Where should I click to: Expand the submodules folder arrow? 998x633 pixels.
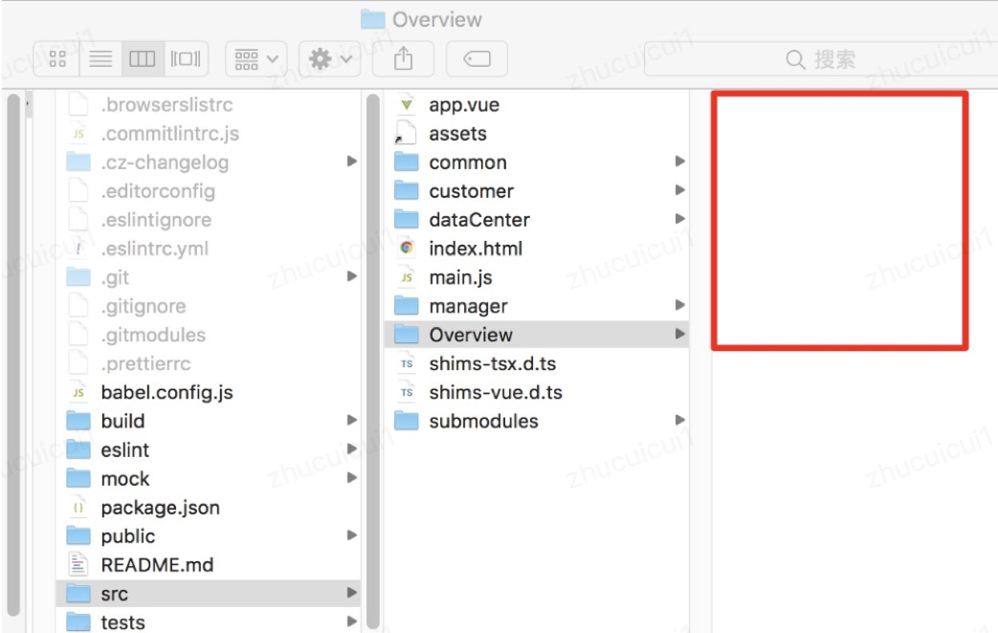[679, 421]
